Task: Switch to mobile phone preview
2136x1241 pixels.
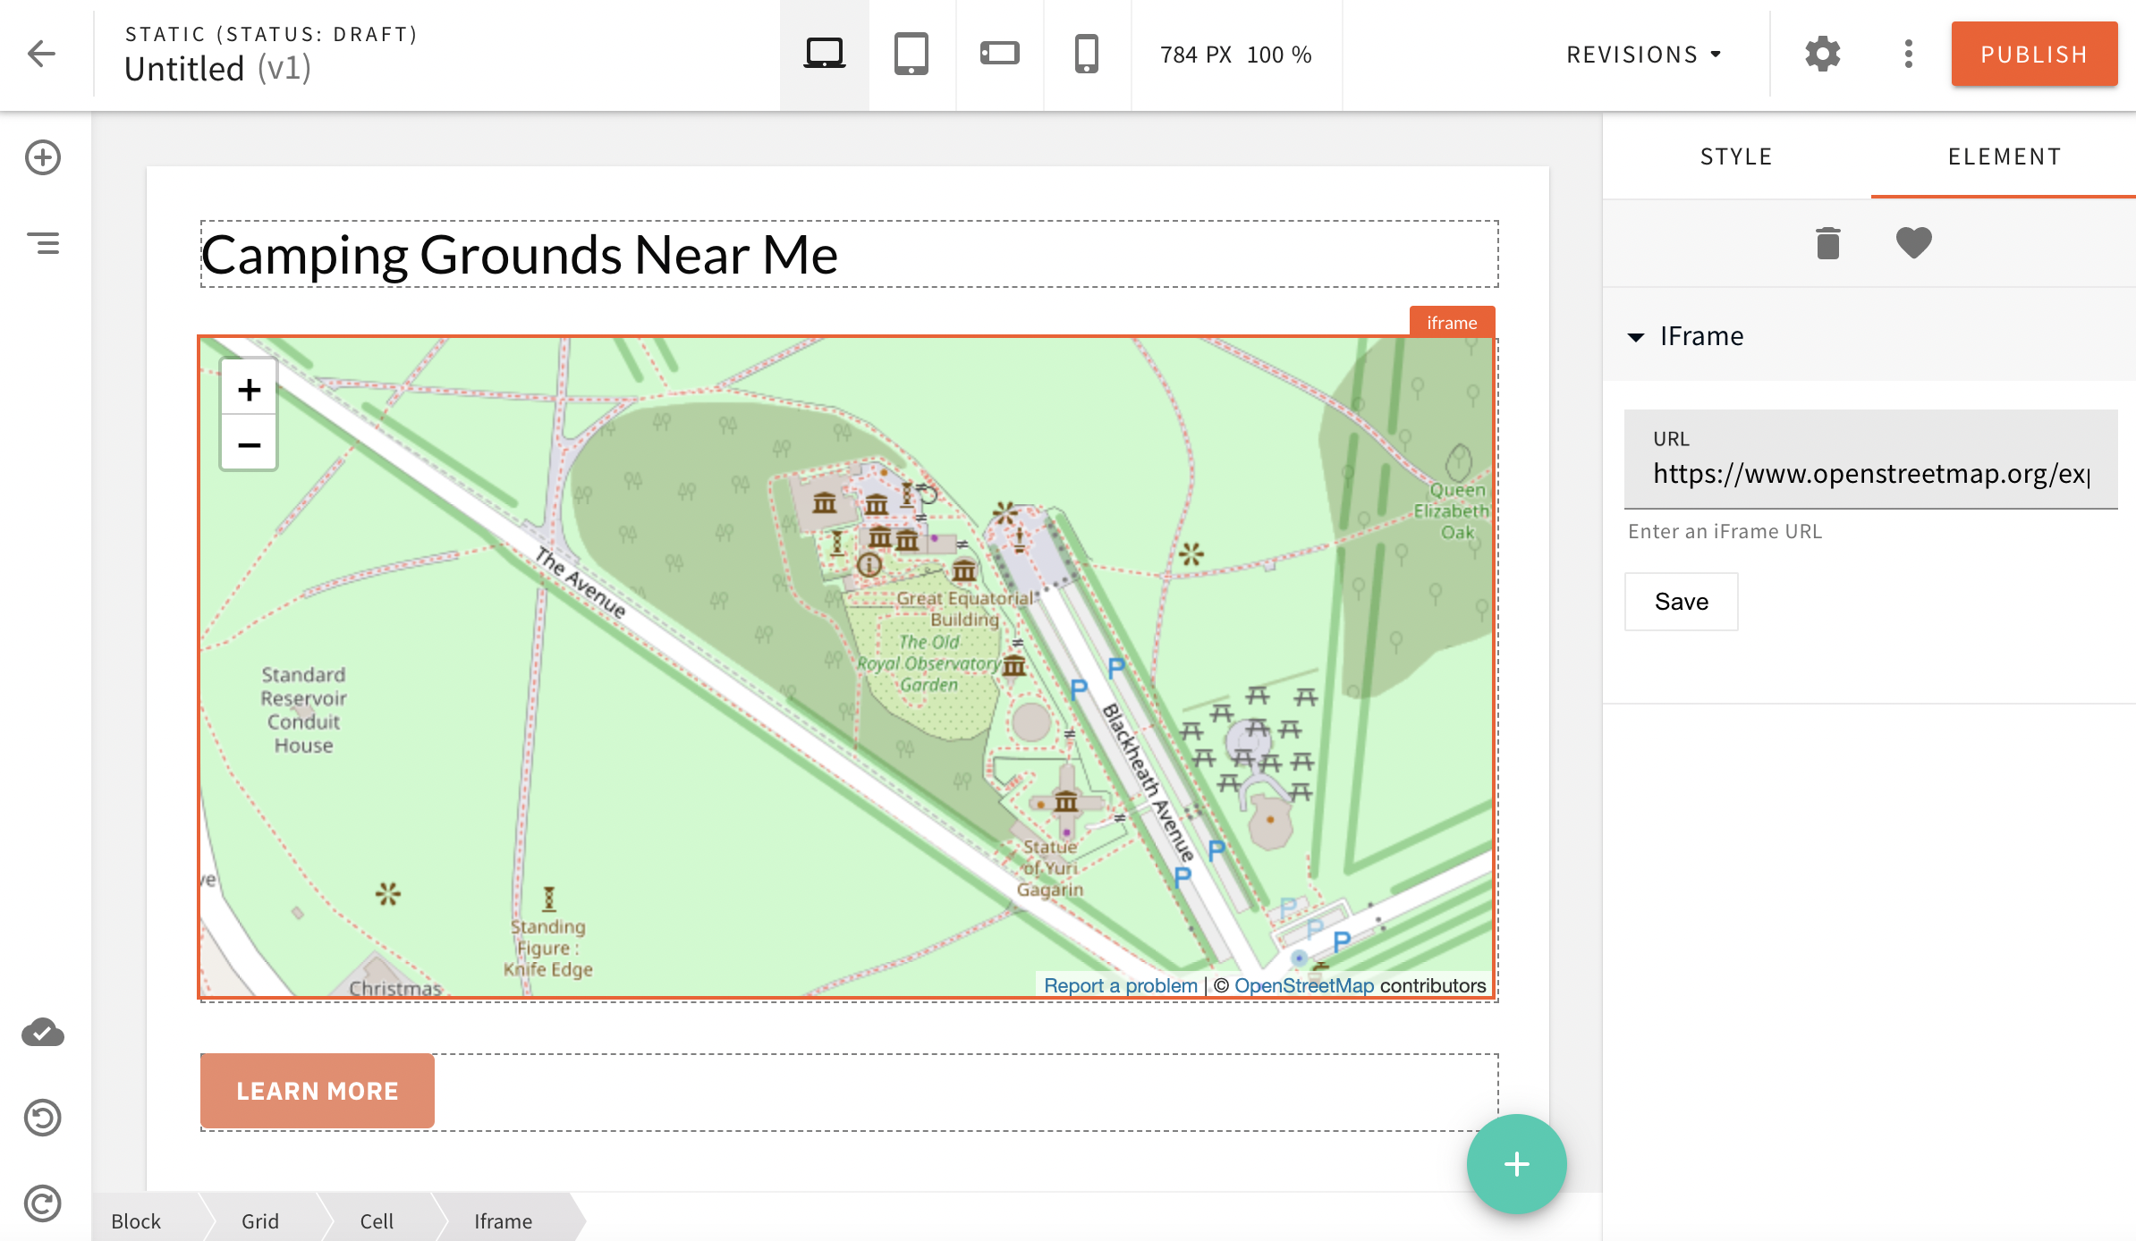Action: point(1086,52)
